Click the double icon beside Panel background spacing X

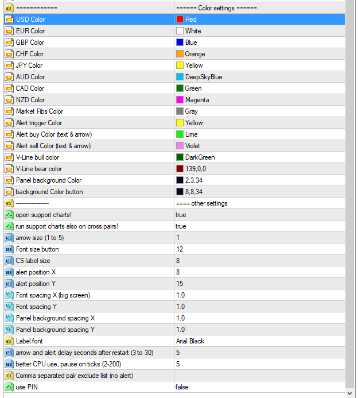[9, 318]
